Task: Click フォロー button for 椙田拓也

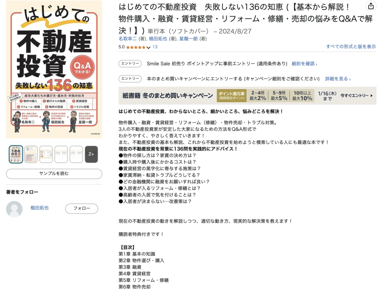Action: point(82,208)
